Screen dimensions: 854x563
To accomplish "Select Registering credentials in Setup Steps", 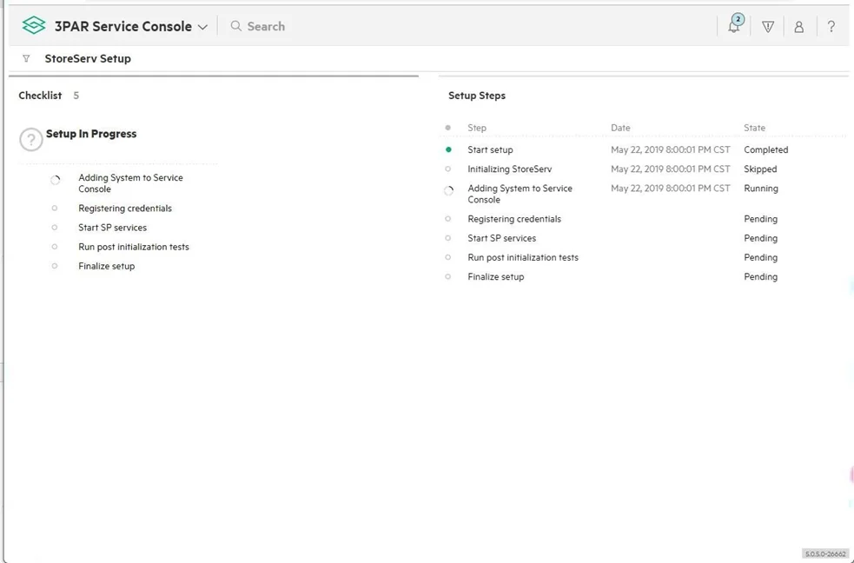I will pos(514,218).
